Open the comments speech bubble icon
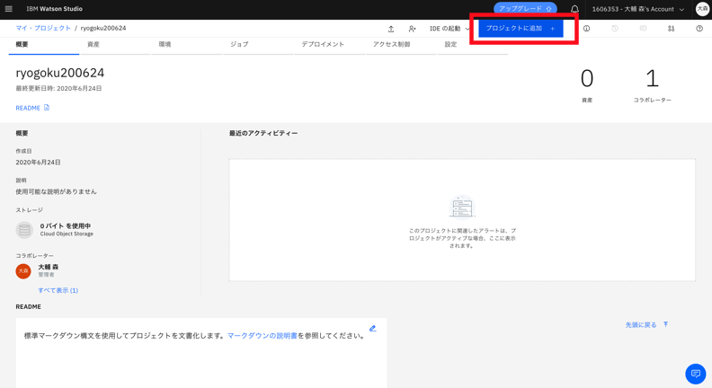This screenshot has width=712, height=388. tap(643, 28)
